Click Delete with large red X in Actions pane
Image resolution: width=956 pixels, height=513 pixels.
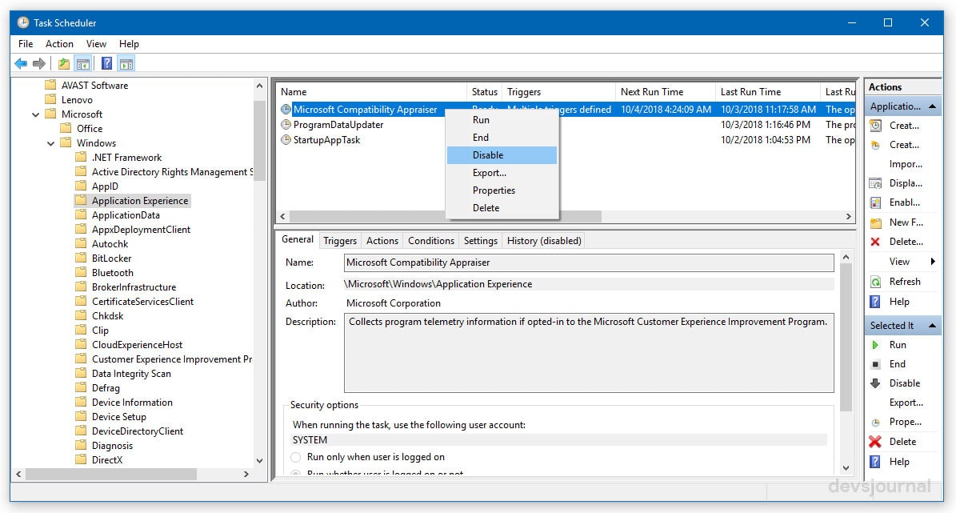[902, 442]
